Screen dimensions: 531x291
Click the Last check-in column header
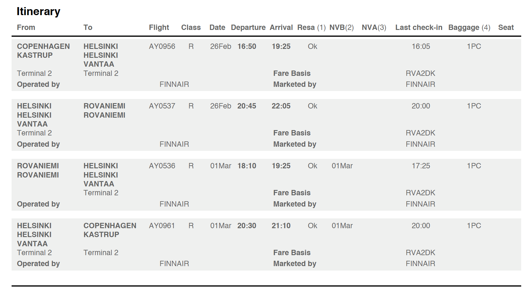point(419,28)
